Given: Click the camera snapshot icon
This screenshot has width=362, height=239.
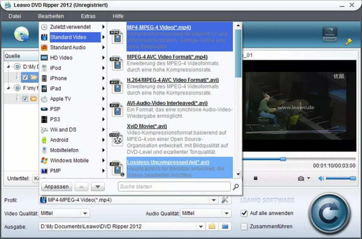Looking at the screenshot, I should [301, 178].
